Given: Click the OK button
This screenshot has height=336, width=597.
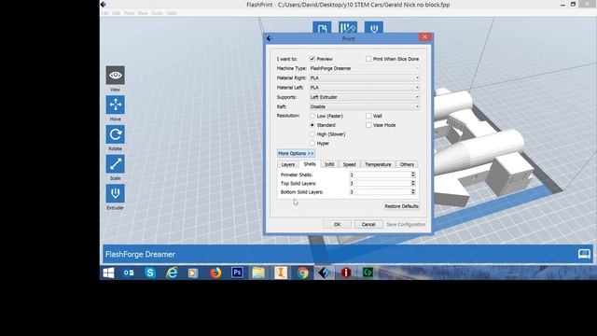Looking at the screenshot, I should pyautogui.click(x=337, y=224).
